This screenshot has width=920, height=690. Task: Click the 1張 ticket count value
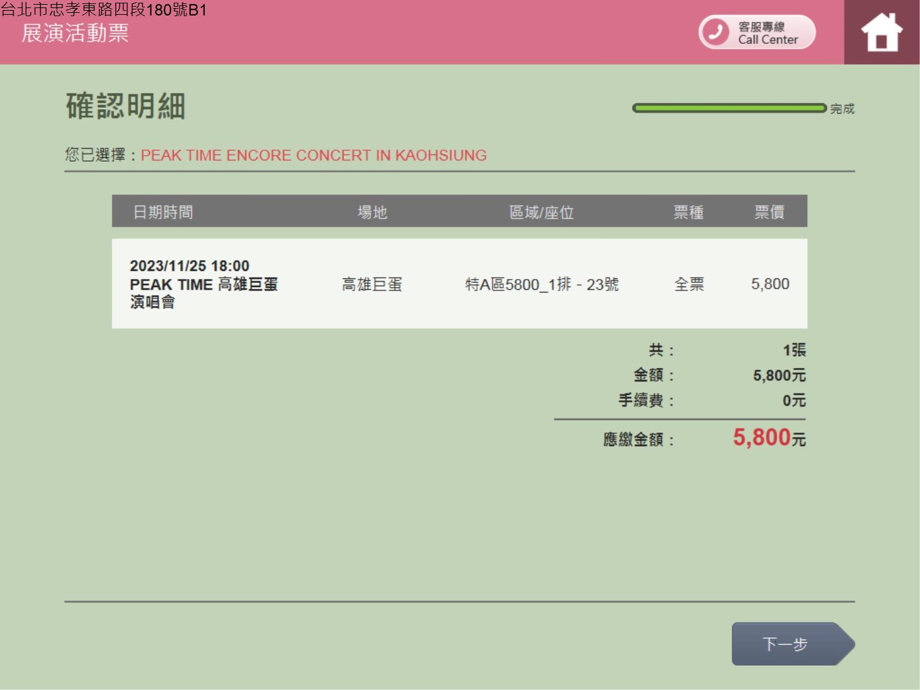794,350
